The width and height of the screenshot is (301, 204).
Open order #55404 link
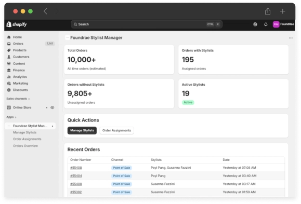click(x=76, y=176)
